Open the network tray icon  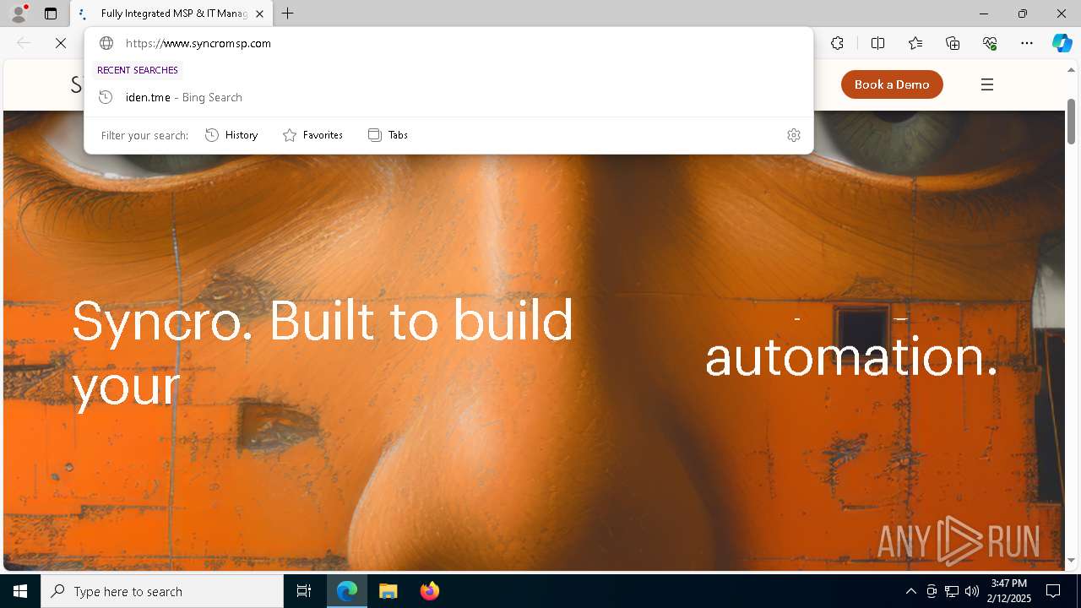tap(951, 591)
